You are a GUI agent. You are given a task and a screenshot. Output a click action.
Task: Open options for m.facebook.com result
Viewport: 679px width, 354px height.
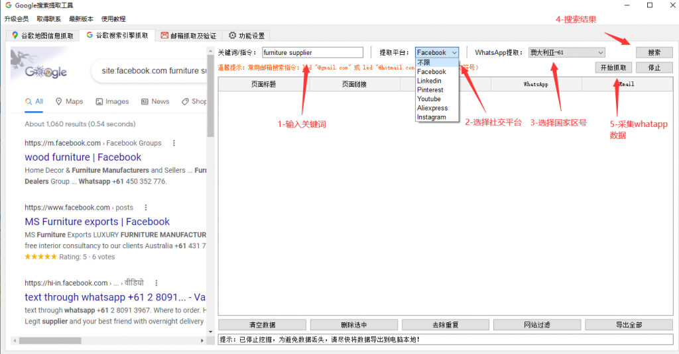(174, 143)
